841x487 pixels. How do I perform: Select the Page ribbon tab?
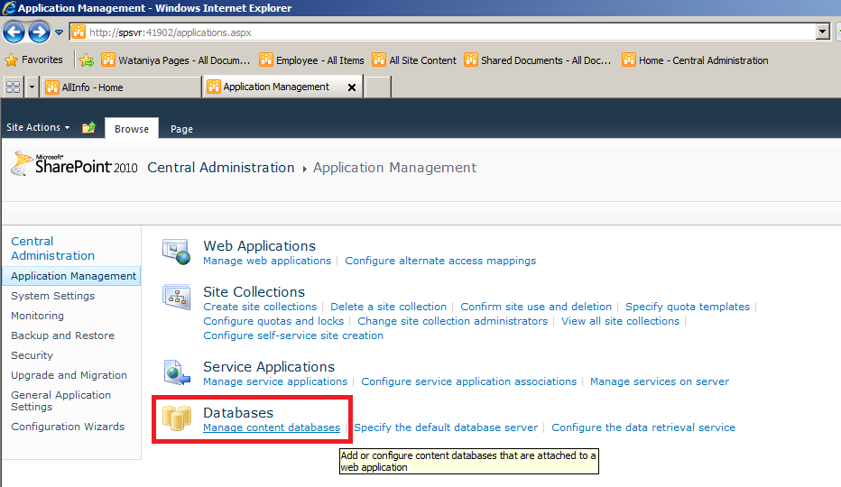coord(181,129)
